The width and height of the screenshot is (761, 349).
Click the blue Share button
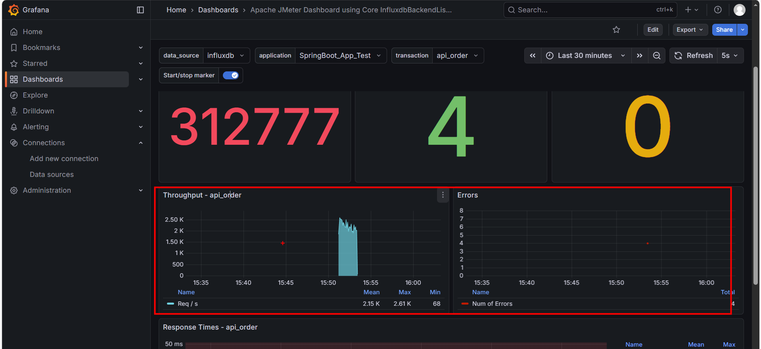tap(724, 30)
